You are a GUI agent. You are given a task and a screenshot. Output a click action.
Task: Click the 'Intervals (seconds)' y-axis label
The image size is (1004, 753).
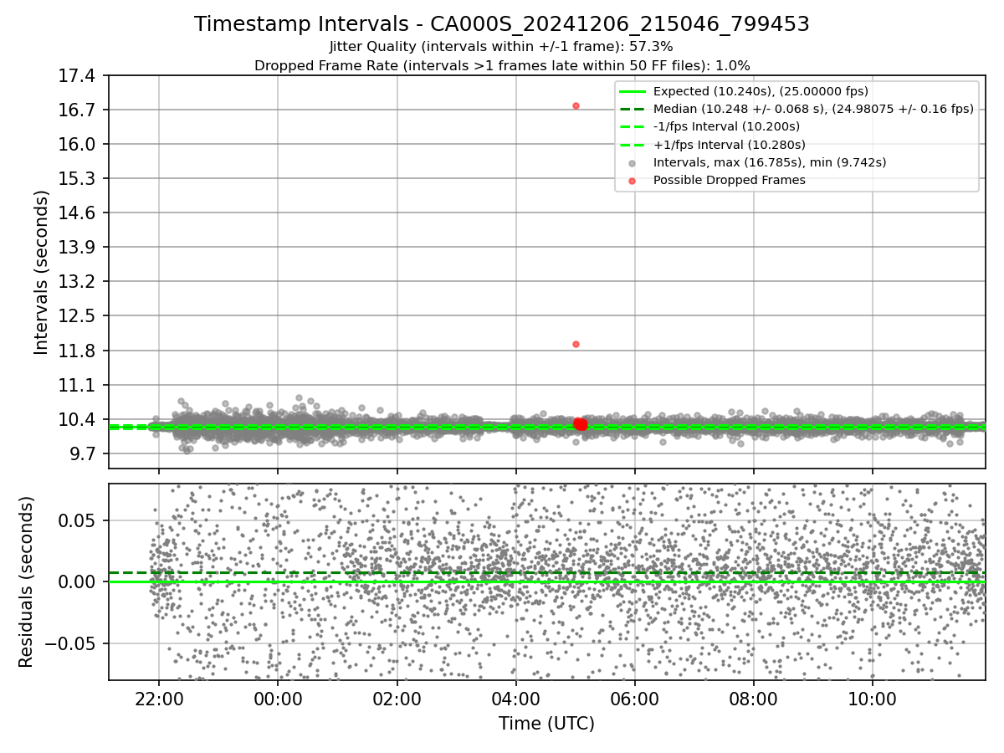tap(42, 272)
